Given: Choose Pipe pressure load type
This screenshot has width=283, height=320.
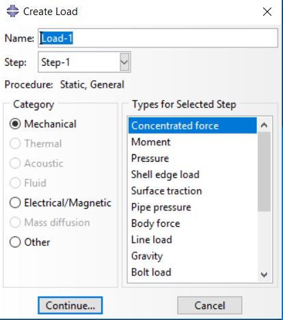Looking at the screenshot, I should click(193, 208).
